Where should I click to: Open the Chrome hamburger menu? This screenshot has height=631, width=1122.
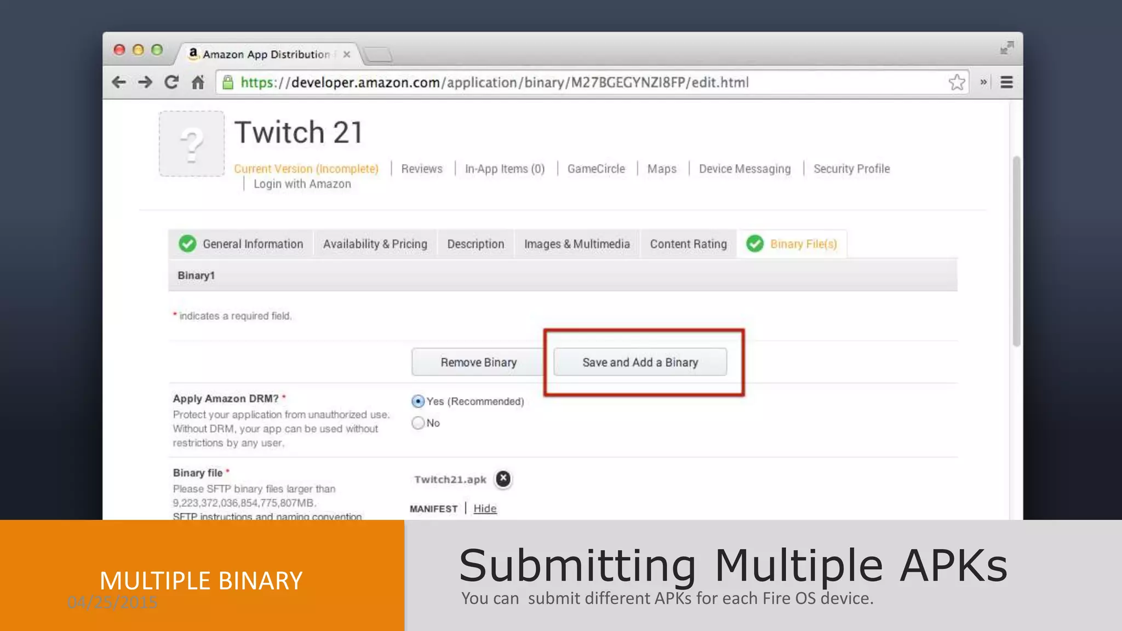point(1006,82)
